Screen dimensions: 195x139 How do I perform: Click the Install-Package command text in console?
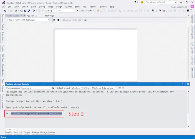36,113
